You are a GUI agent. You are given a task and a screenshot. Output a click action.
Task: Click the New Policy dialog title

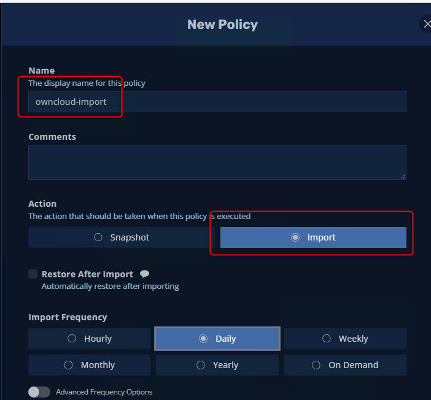(x=222, y=25)
